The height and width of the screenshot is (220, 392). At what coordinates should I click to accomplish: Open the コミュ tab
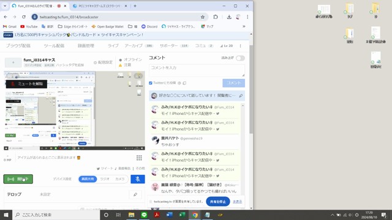[204, 46]
